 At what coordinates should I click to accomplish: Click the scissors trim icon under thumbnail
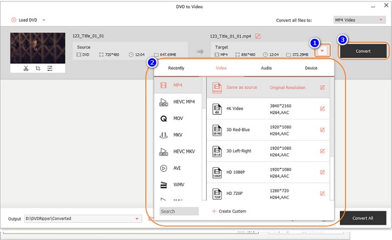[x=26, y=69]
